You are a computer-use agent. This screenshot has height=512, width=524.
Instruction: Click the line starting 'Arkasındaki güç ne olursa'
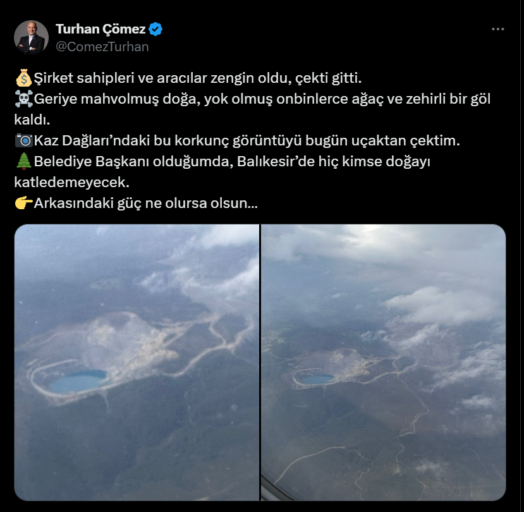145,203
